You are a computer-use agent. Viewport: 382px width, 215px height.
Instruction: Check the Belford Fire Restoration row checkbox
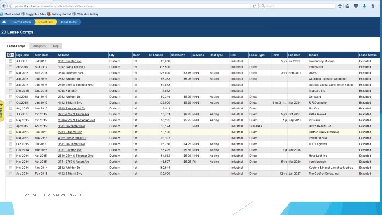coord(10,132)
